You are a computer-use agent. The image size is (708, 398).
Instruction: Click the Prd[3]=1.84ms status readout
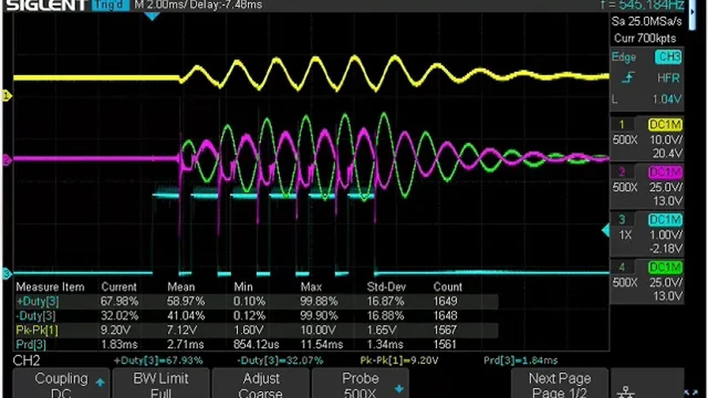(x=520, y=360)
